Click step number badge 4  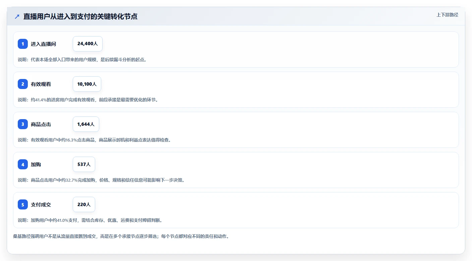pyautogui.click(x=23, y=164)
